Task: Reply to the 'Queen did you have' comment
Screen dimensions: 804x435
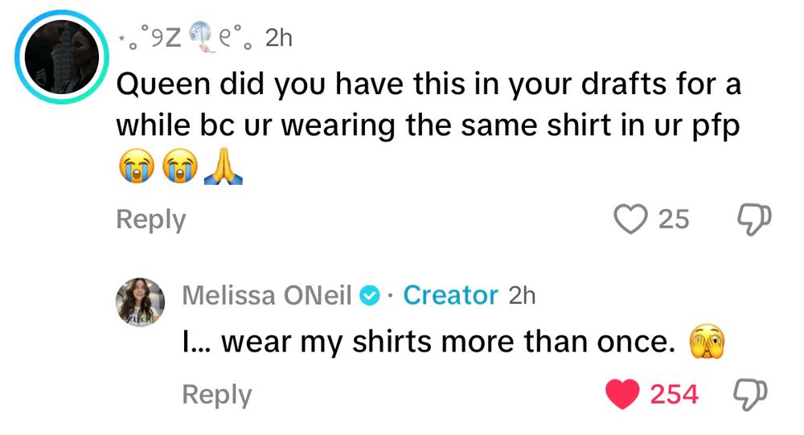Action: pyautogui.click(x=151, y=220)
